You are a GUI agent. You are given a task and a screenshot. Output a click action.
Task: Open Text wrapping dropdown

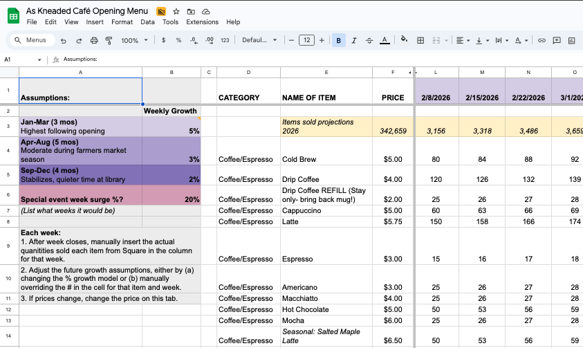(x=502, y=40)
